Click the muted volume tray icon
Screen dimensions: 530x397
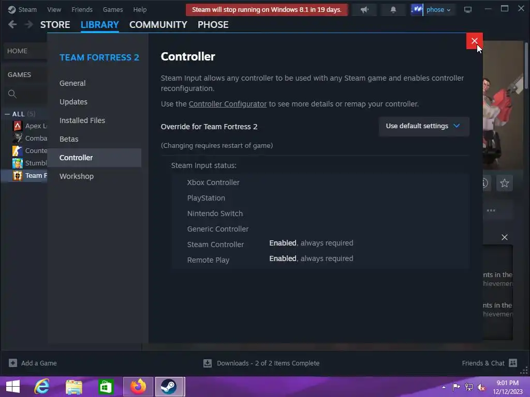coord(481,387)
